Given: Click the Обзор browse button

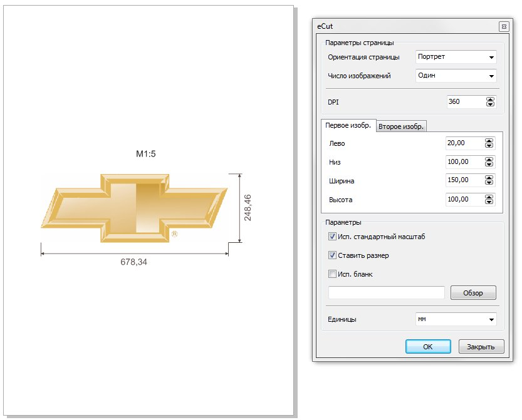Looking at the screenshot, I should 473,293.
